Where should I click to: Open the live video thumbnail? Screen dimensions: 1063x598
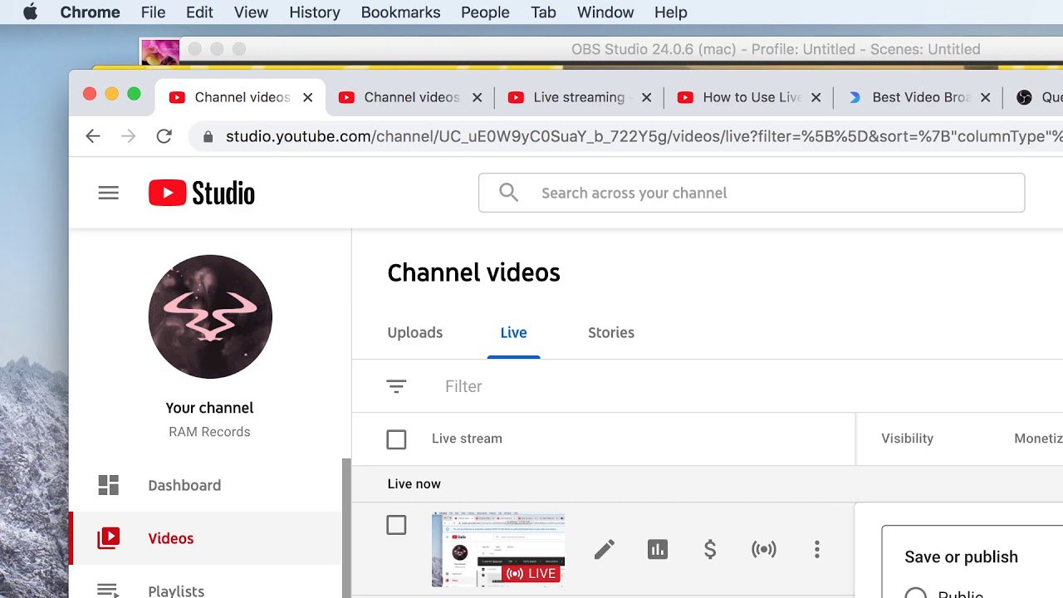498,550
